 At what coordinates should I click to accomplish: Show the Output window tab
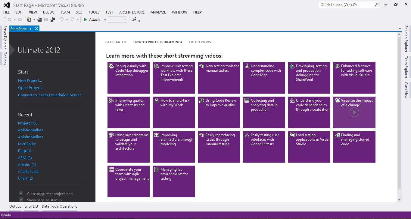15,206
